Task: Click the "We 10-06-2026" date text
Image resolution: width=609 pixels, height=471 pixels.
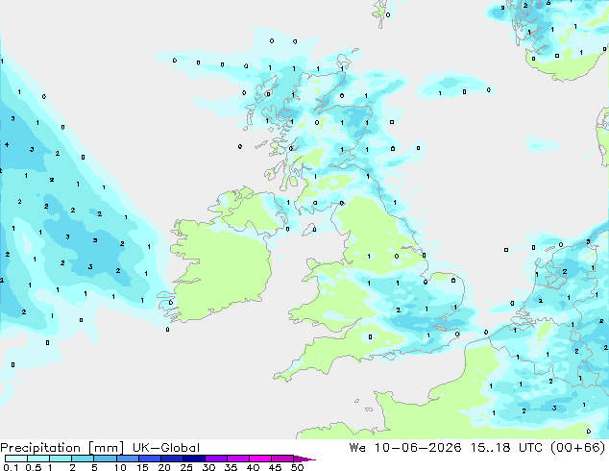Action: click(405, 448)
